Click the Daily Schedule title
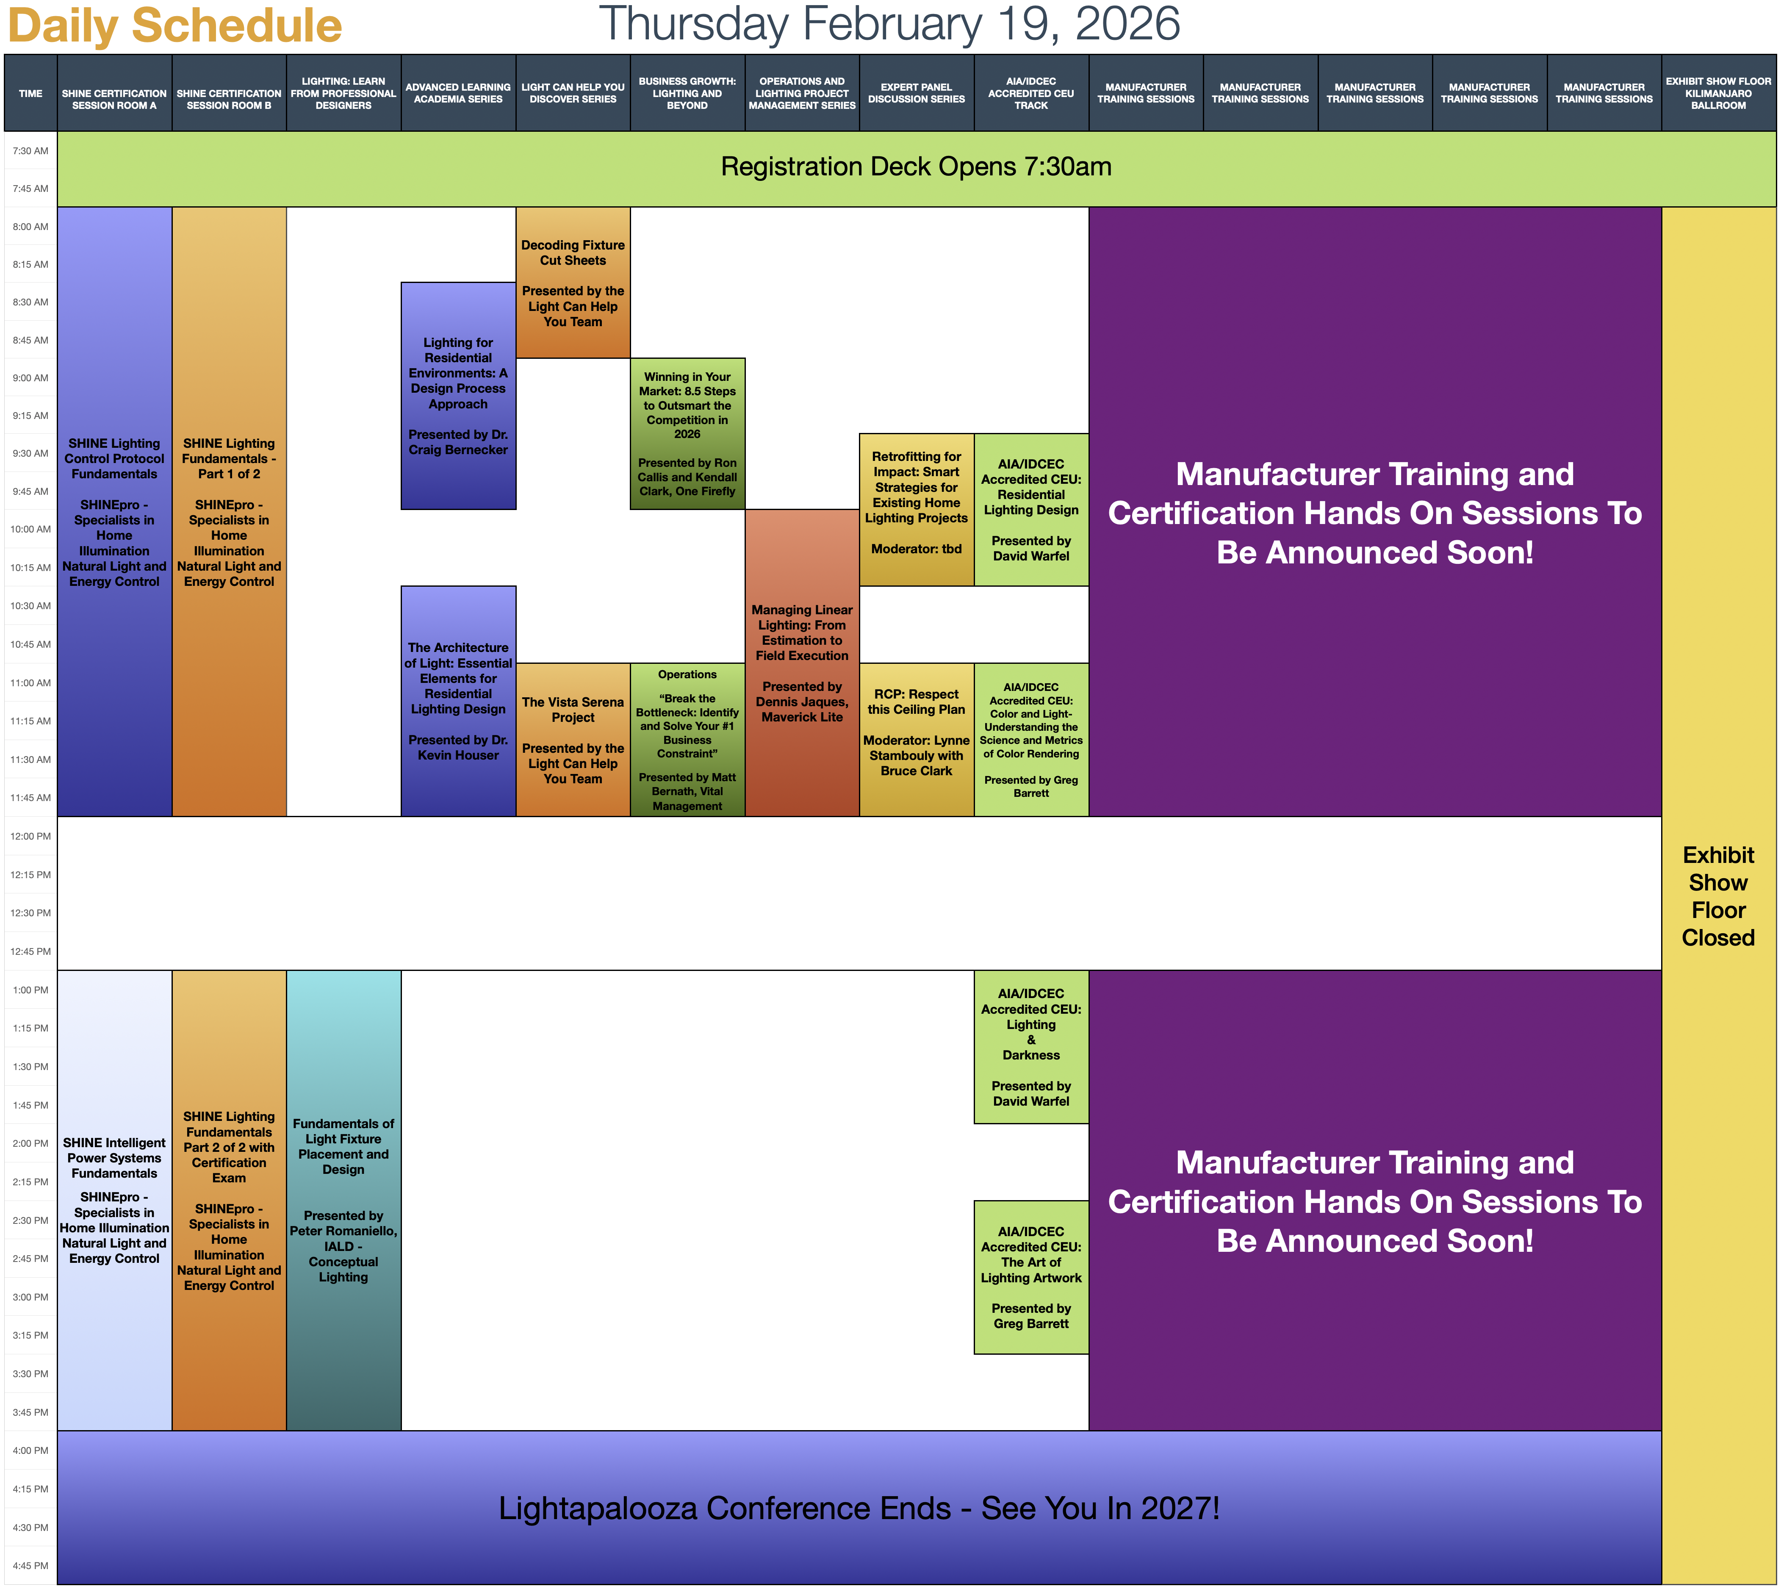The height and width of the screenshot is (1589, 1781). (174, 25)
